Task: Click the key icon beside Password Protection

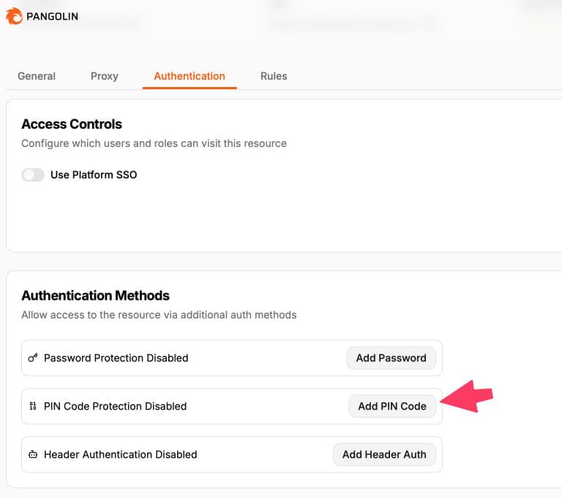Action: pos(33,358)
